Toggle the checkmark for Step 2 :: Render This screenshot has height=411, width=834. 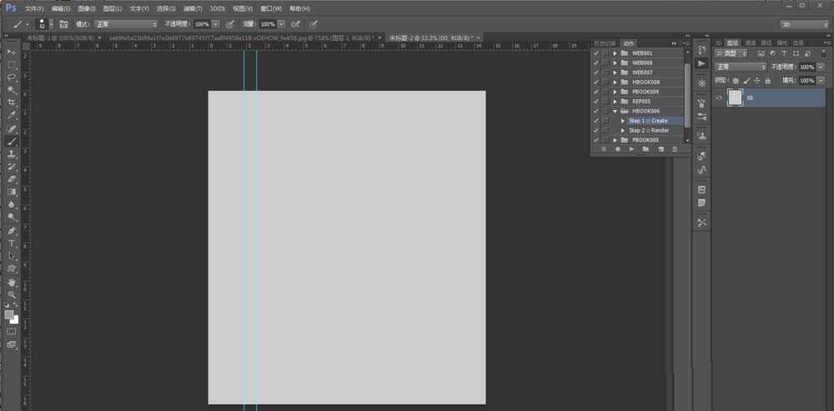coord(595,130)
